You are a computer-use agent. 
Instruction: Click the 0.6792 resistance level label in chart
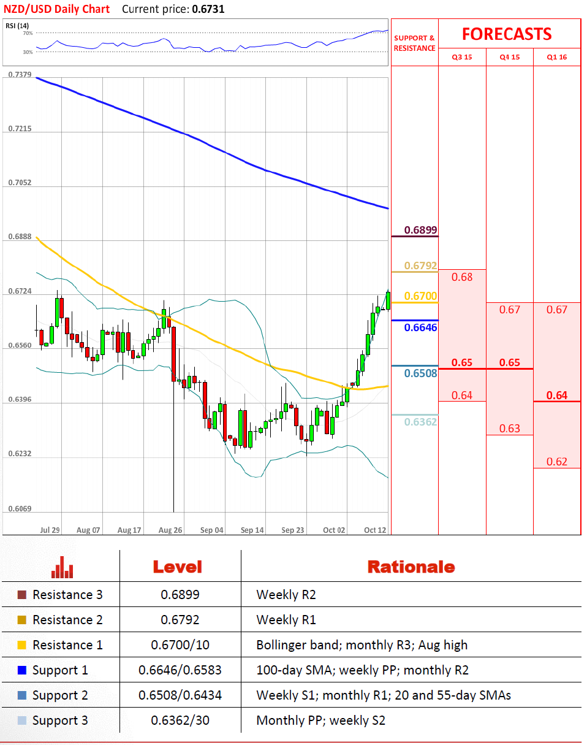[421, 266]
